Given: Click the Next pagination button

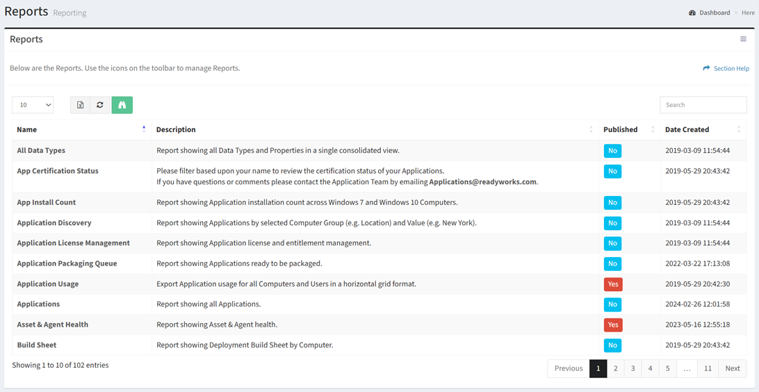Looking at the screenshot, I should point(733,368).
